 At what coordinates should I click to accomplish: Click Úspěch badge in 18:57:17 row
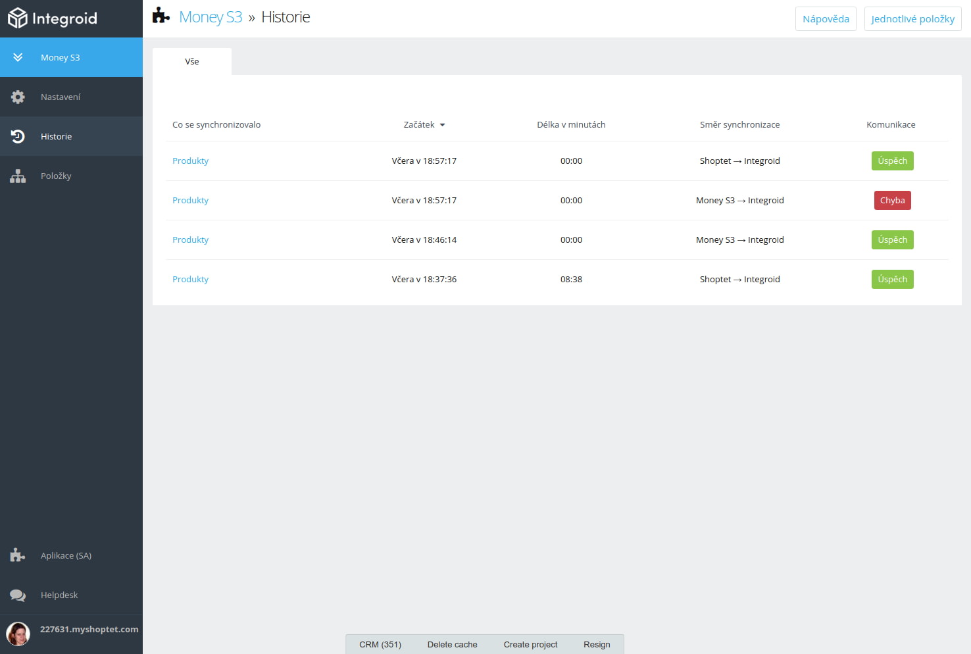click(x=892, y=161)
